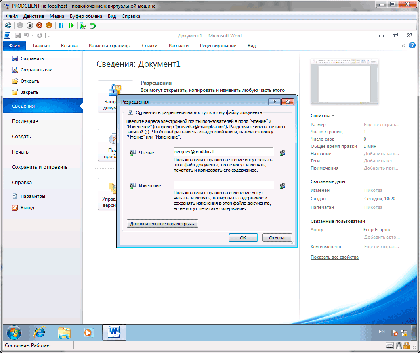Switch to the Рецензирование ribbon tab
This screenshot has height=353, width=420.
218,46
